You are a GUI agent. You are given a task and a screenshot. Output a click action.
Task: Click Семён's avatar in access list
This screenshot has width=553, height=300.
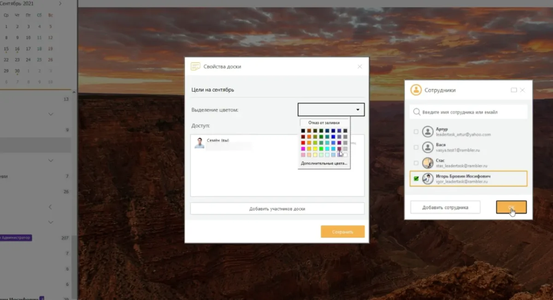coord(200,143)
